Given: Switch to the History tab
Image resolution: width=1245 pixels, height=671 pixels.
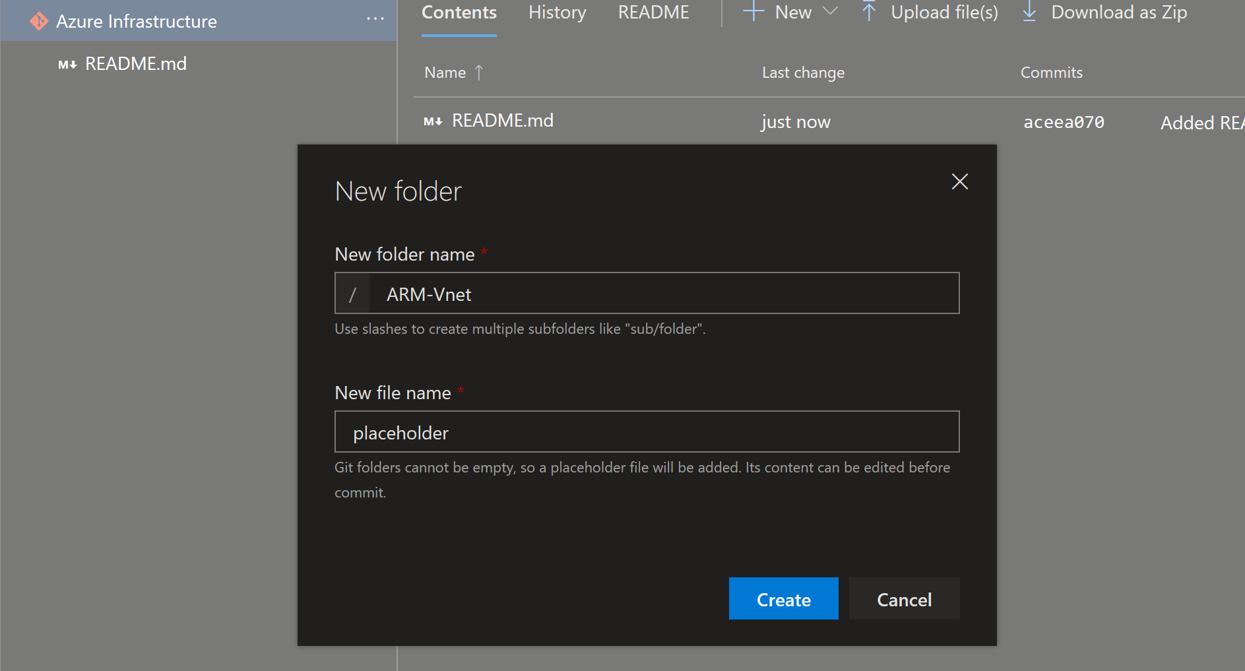Looking at the screenshot, I should (x=558, y=13).
